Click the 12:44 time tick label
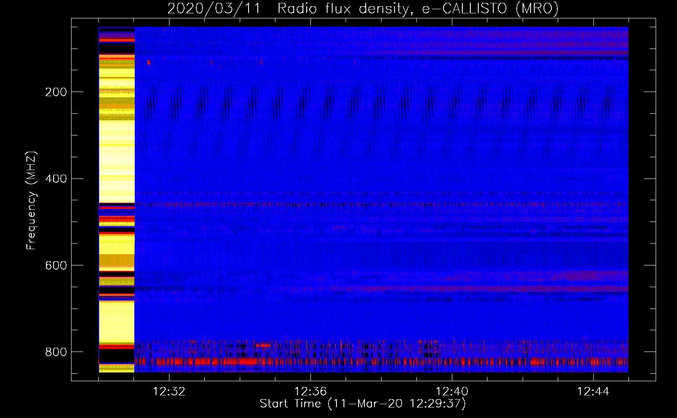 (593, 392)
